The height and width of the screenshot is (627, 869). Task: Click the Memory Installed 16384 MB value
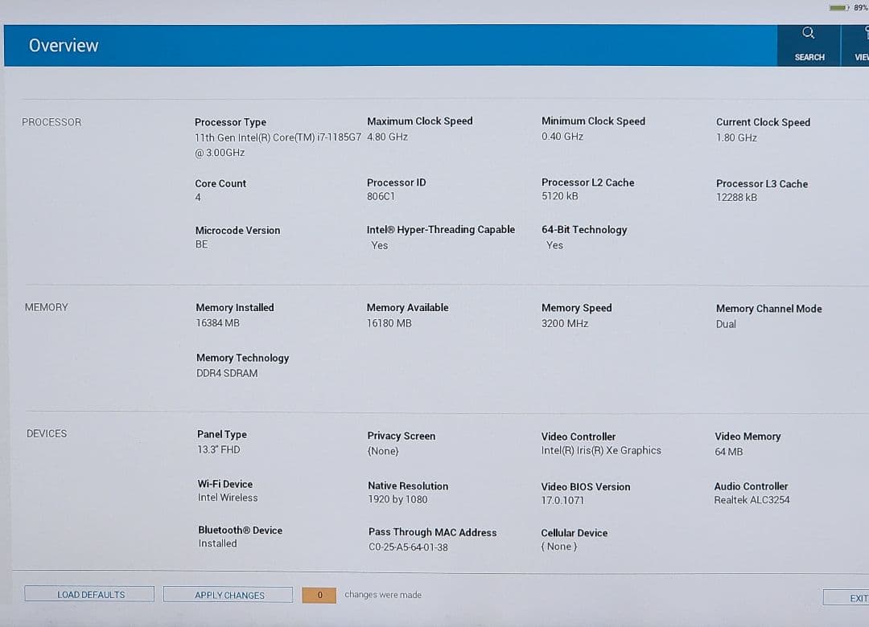pyautogui.click(x=217, y=323)
